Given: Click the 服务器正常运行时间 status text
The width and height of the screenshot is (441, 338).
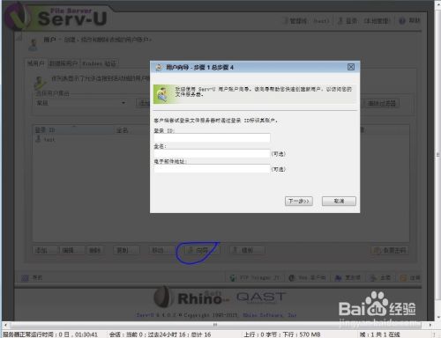Looking at the screenshot, I should coord(50,334).
